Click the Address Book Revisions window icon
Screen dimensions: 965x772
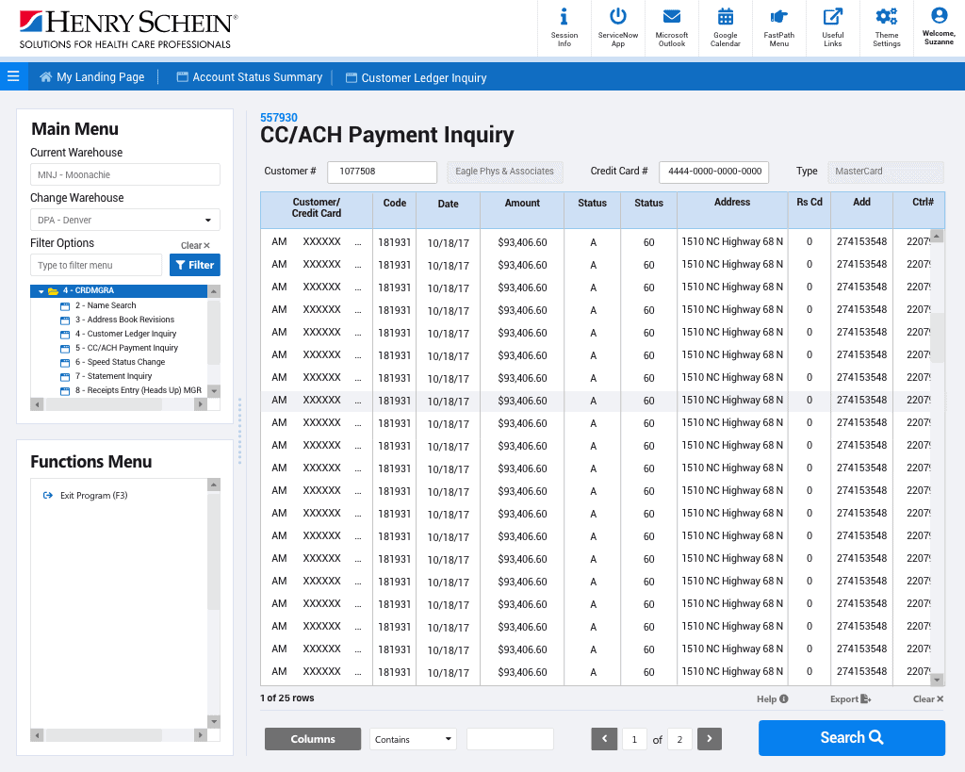[65, 320]
